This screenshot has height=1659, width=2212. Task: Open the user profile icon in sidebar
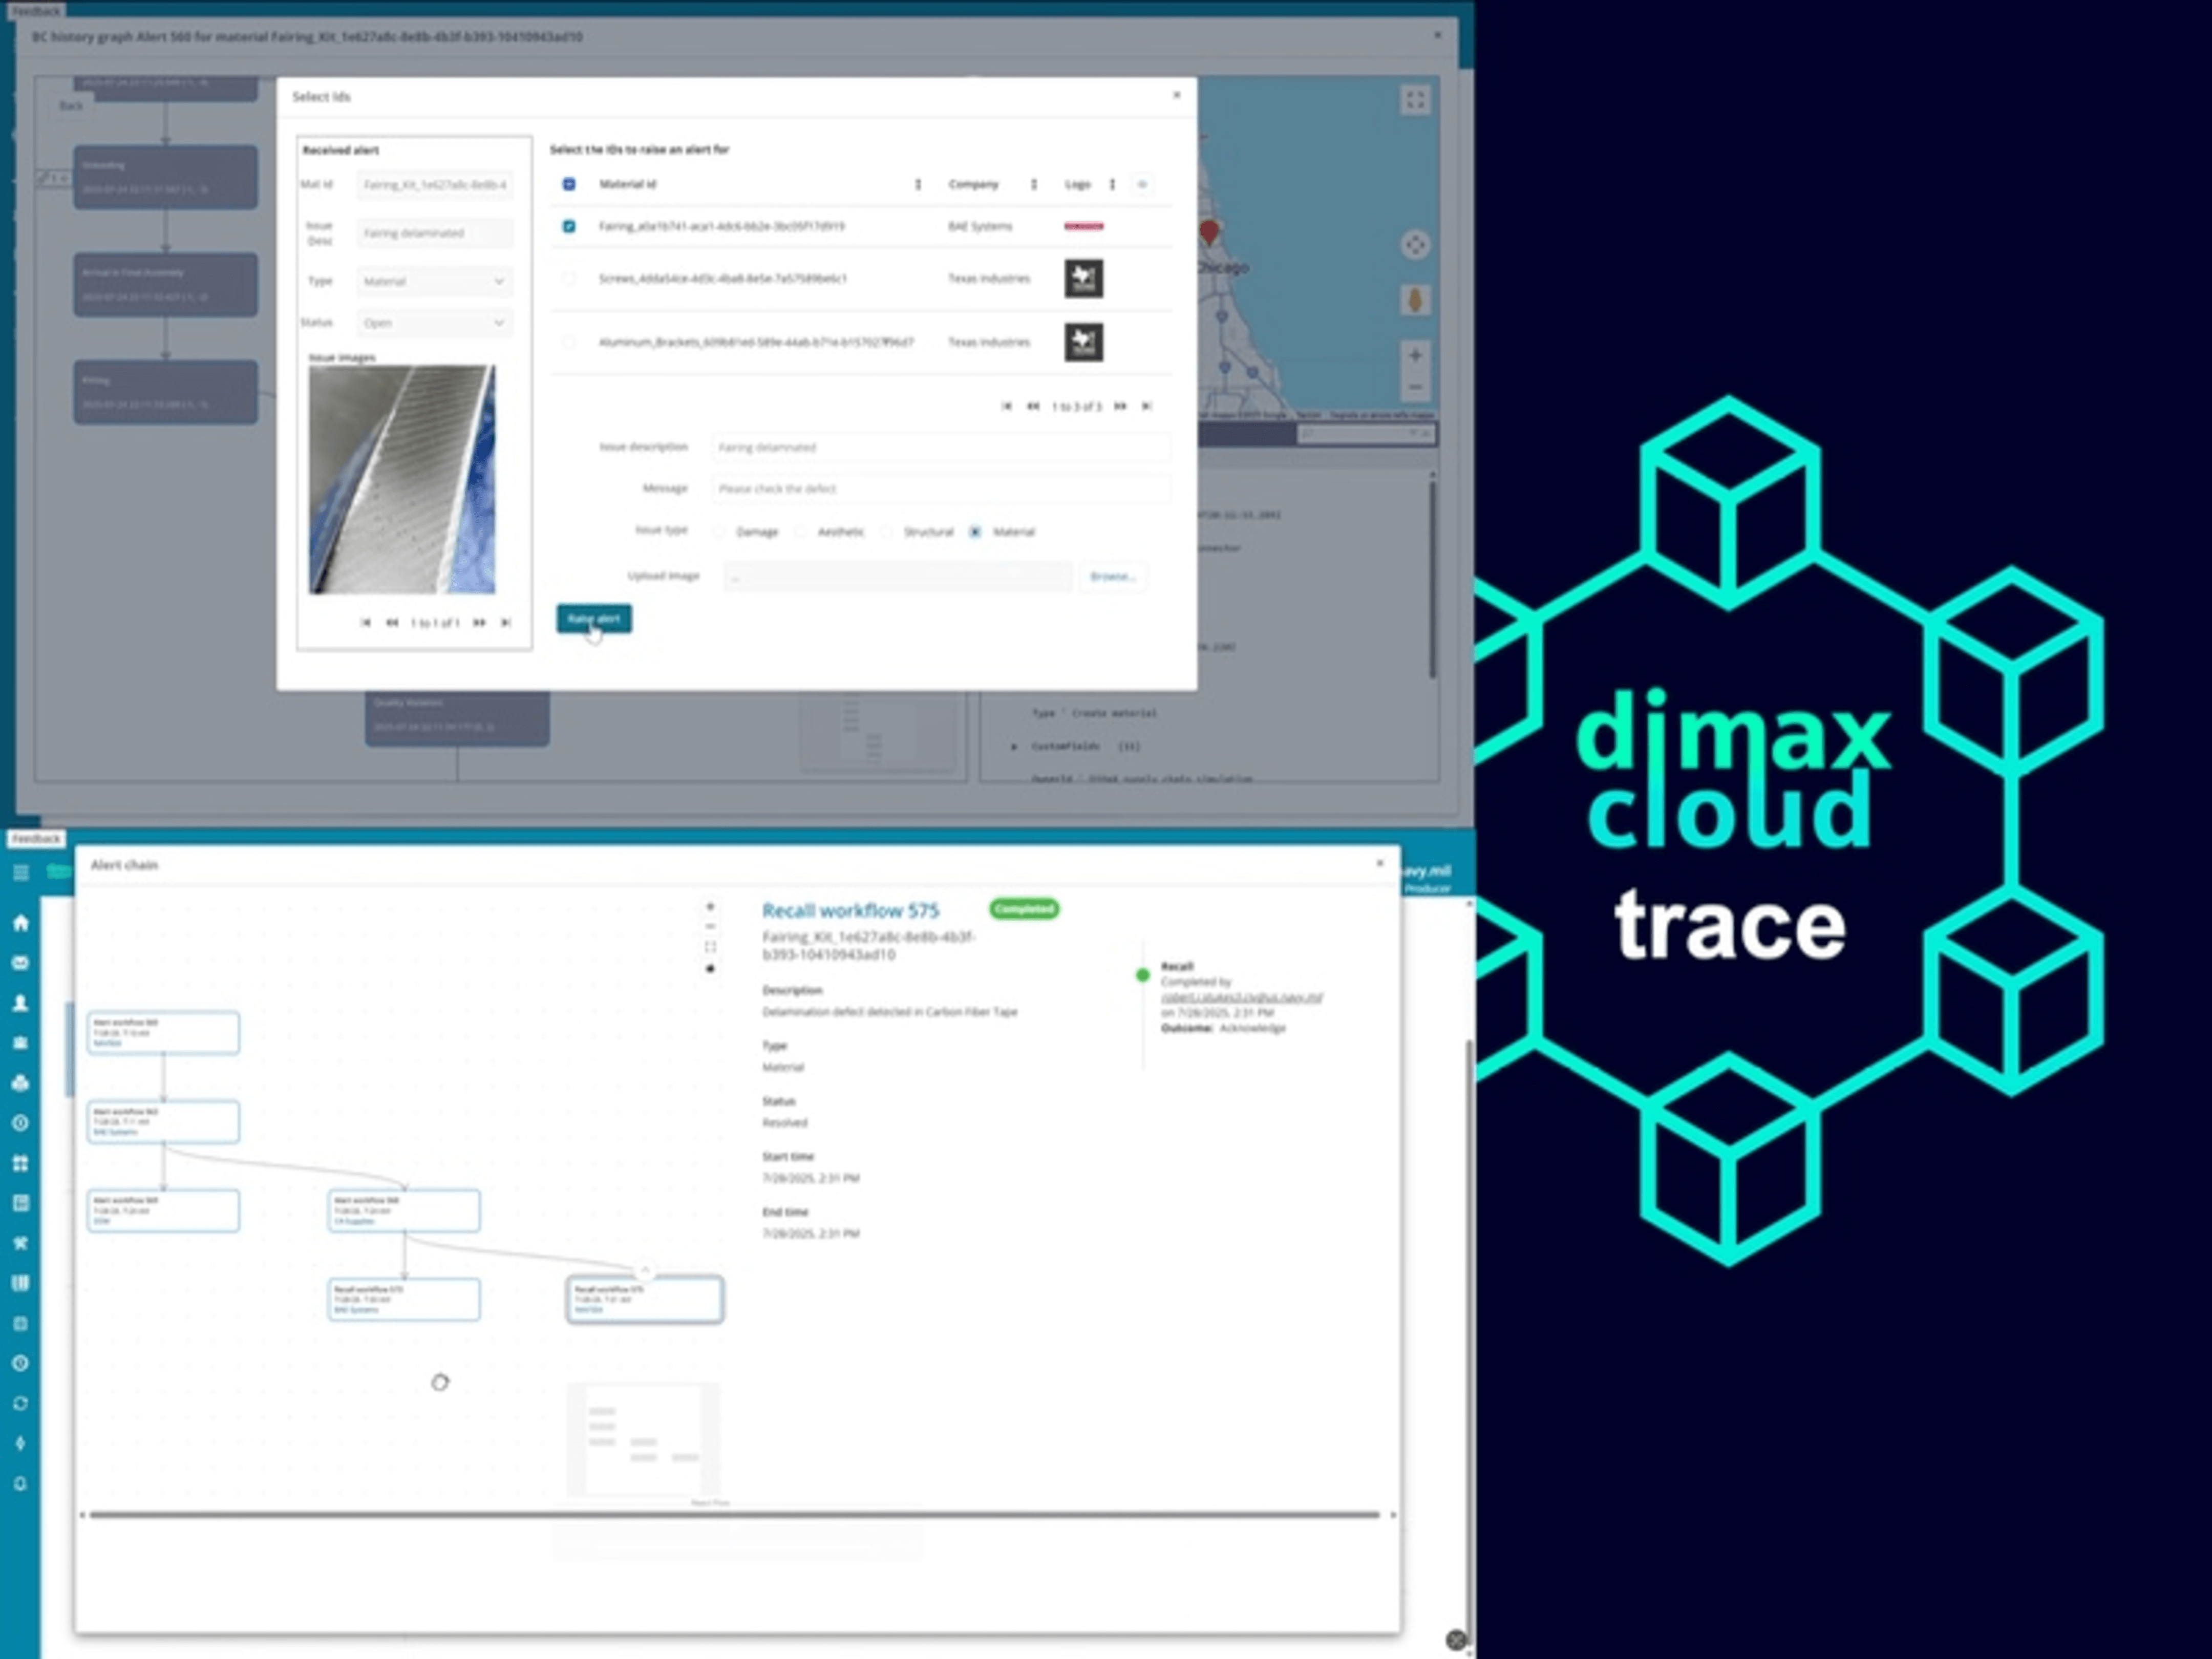tap(20, 1003)
